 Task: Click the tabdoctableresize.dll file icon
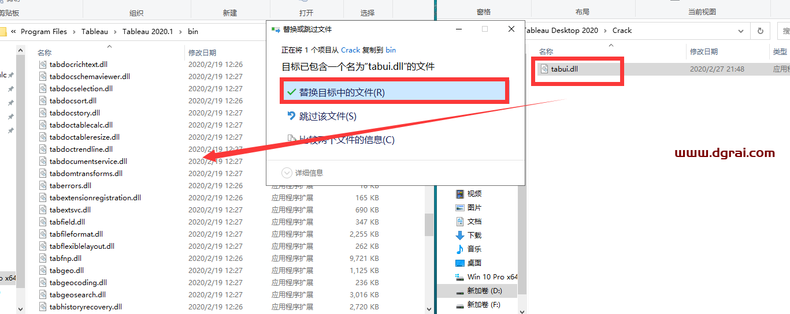tap(43, 137)
